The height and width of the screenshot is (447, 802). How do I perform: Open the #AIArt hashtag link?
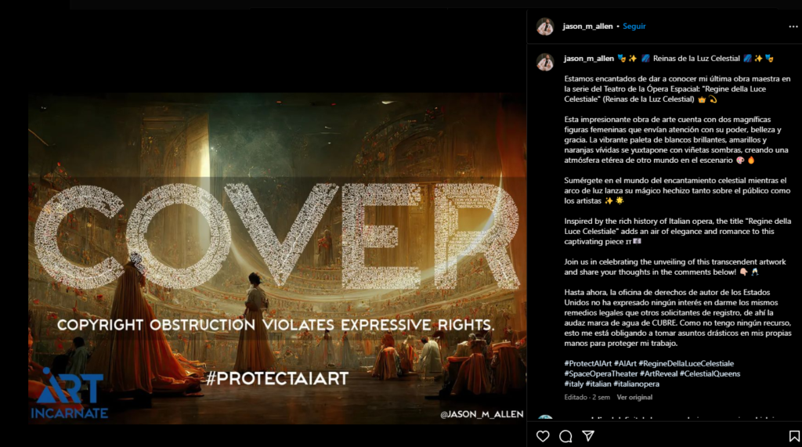625,364
